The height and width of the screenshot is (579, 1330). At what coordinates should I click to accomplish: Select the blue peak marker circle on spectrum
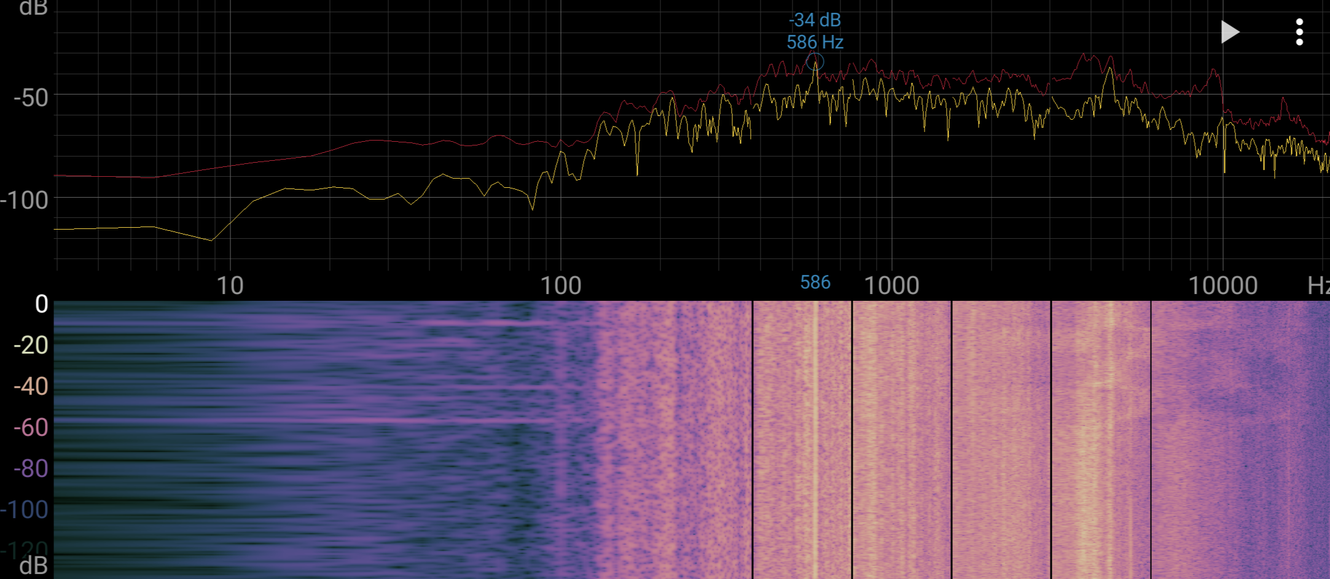pos(815,62)
